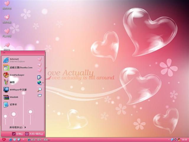Click Show Desktop icon in Quick Launch
Screen dimensions: 189x142
(19, 140)
